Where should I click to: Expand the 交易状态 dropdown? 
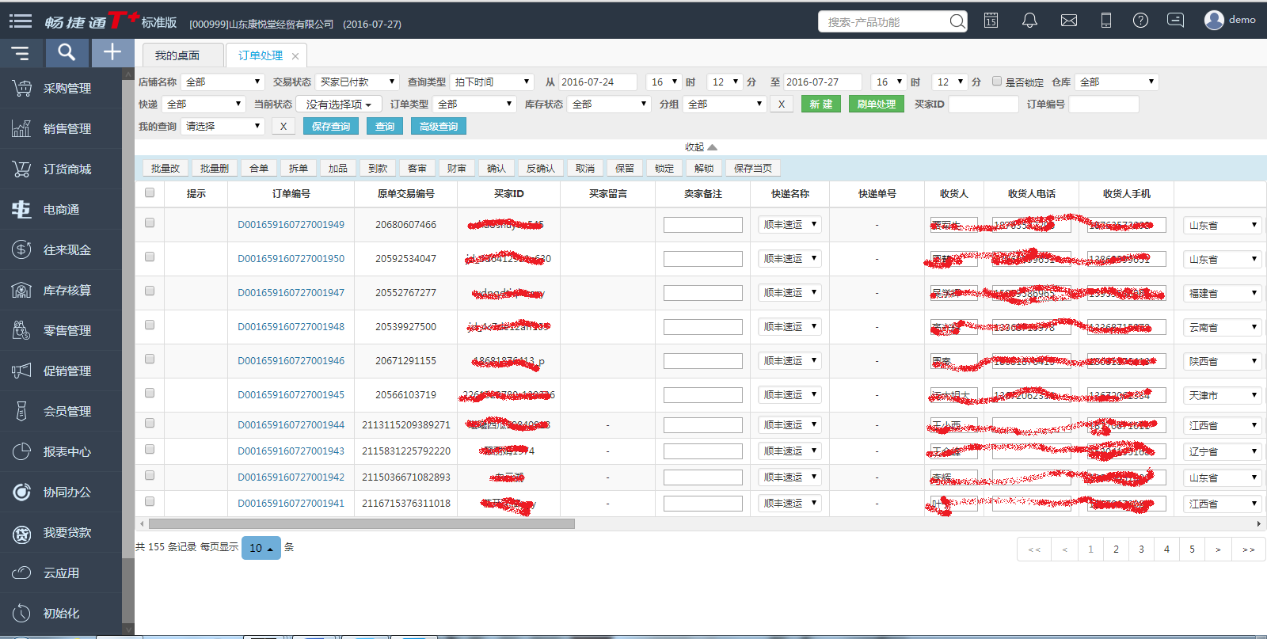[x=356, y=82]
